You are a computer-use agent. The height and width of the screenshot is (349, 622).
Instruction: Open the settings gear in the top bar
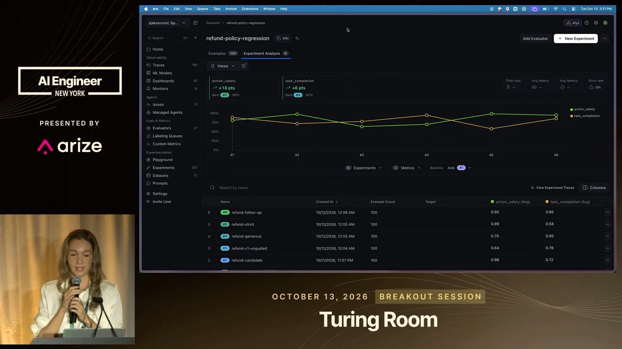596,23
